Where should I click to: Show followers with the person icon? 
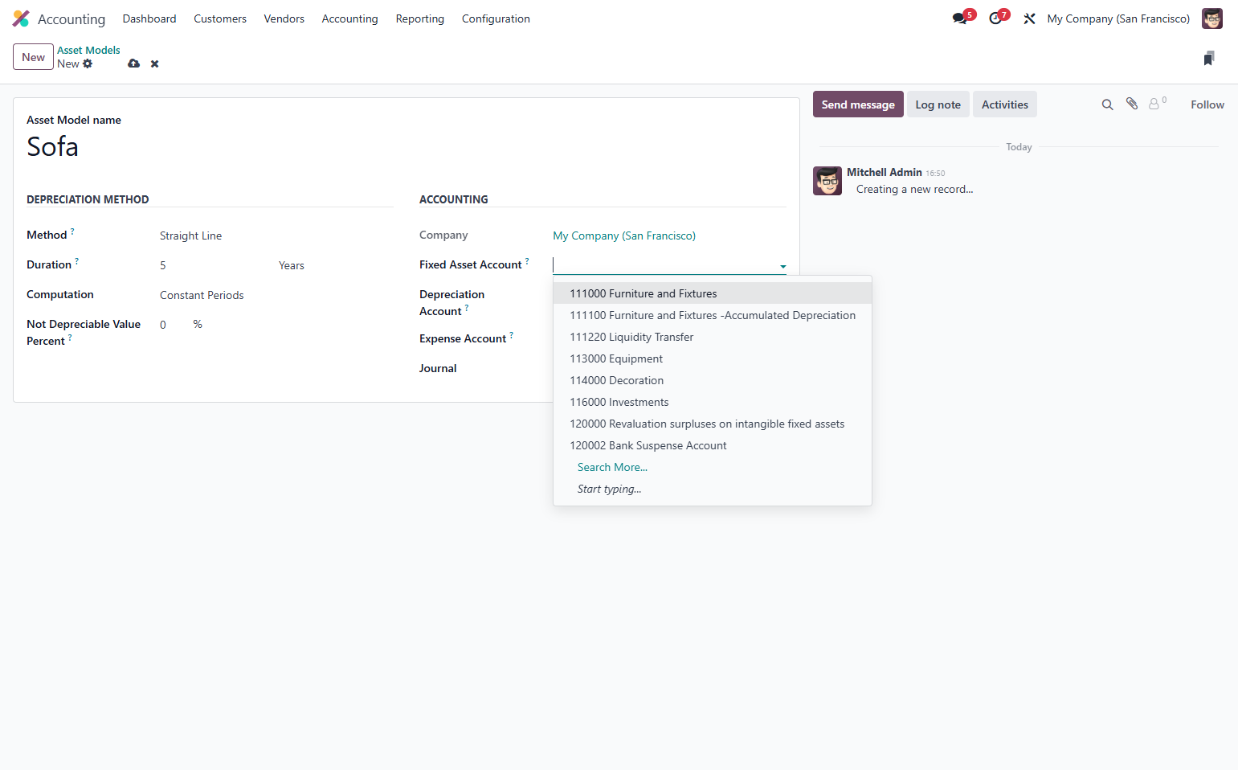click(1154, 104)
